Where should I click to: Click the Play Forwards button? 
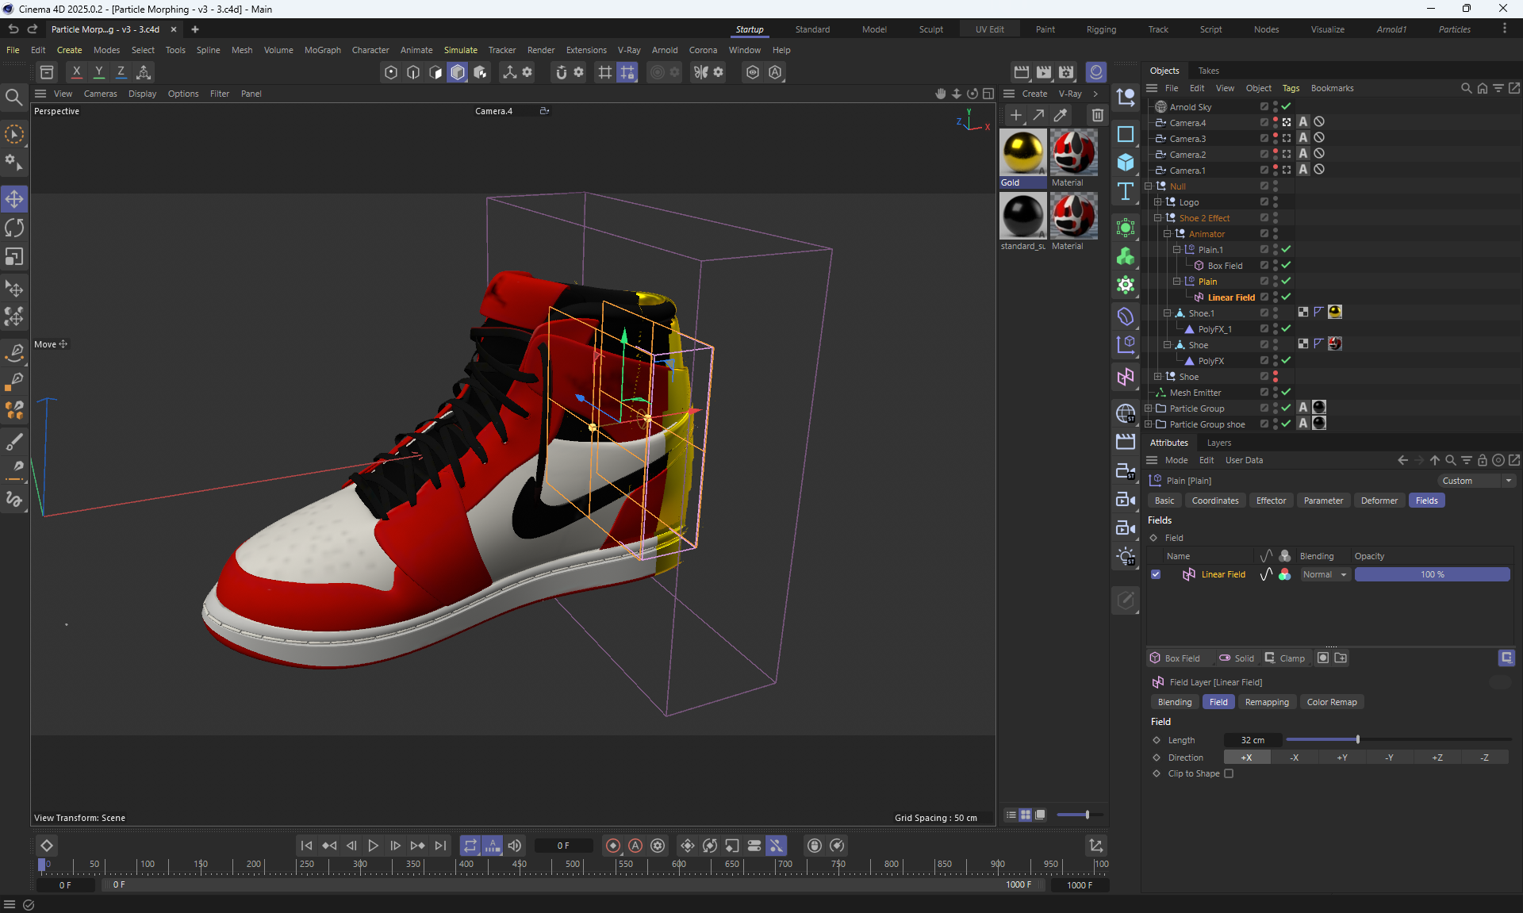(x=373, y=846)
